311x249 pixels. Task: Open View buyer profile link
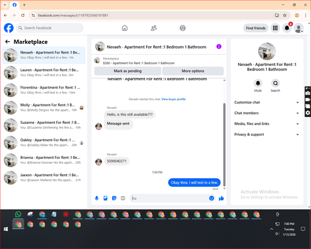point(174,99)
